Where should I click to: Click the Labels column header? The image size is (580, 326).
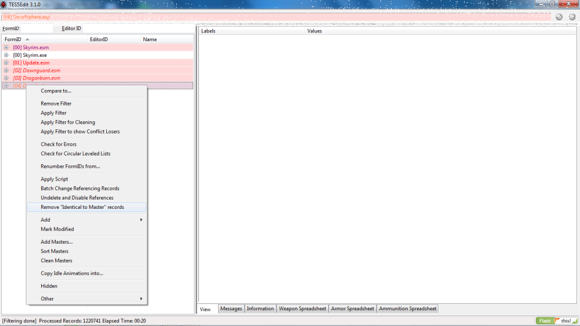pos(252,31)
